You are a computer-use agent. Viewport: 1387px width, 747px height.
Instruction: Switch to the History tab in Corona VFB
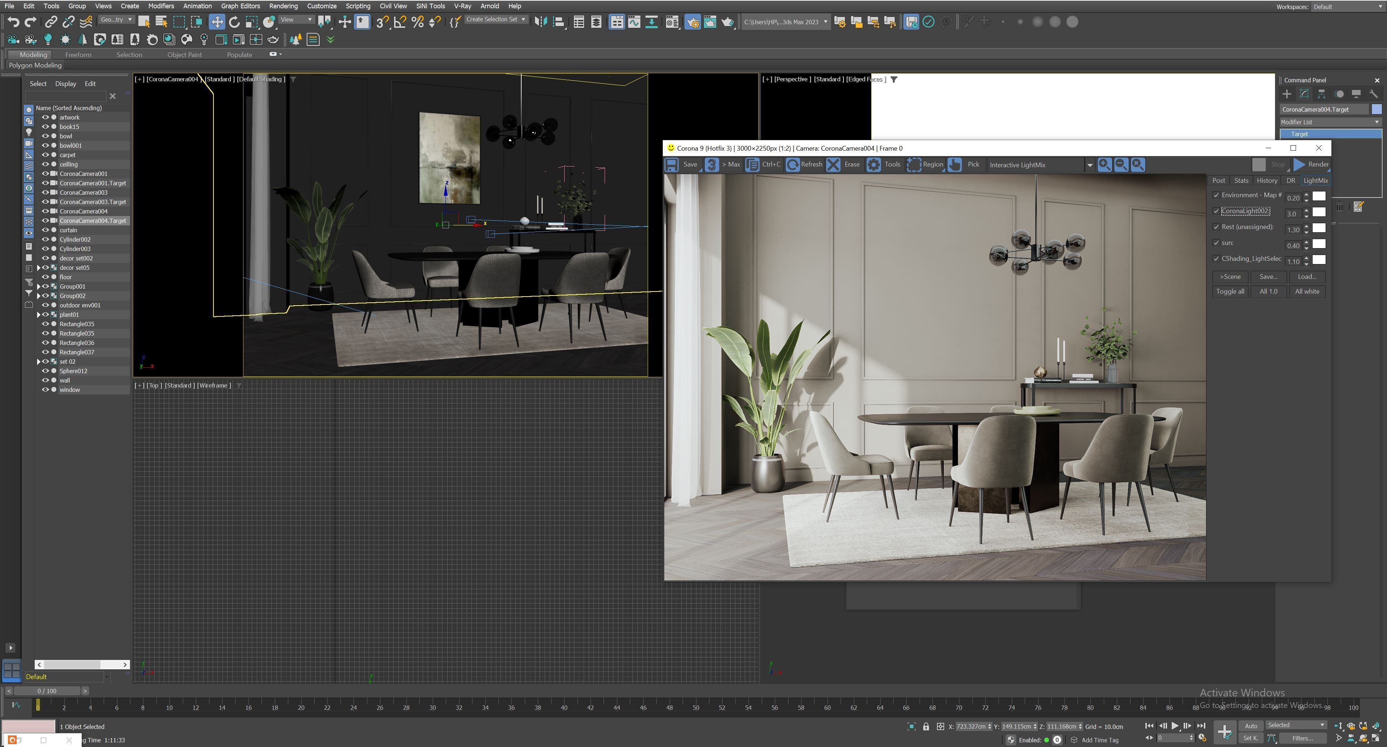[1266, 180]
